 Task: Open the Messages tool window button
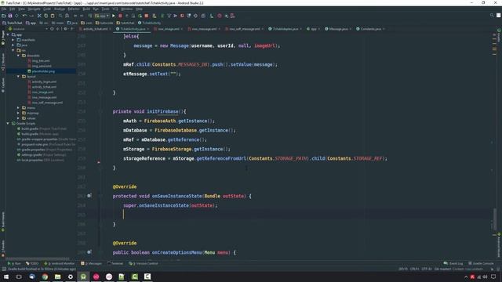pyautogui.click(x=91, y=263)
